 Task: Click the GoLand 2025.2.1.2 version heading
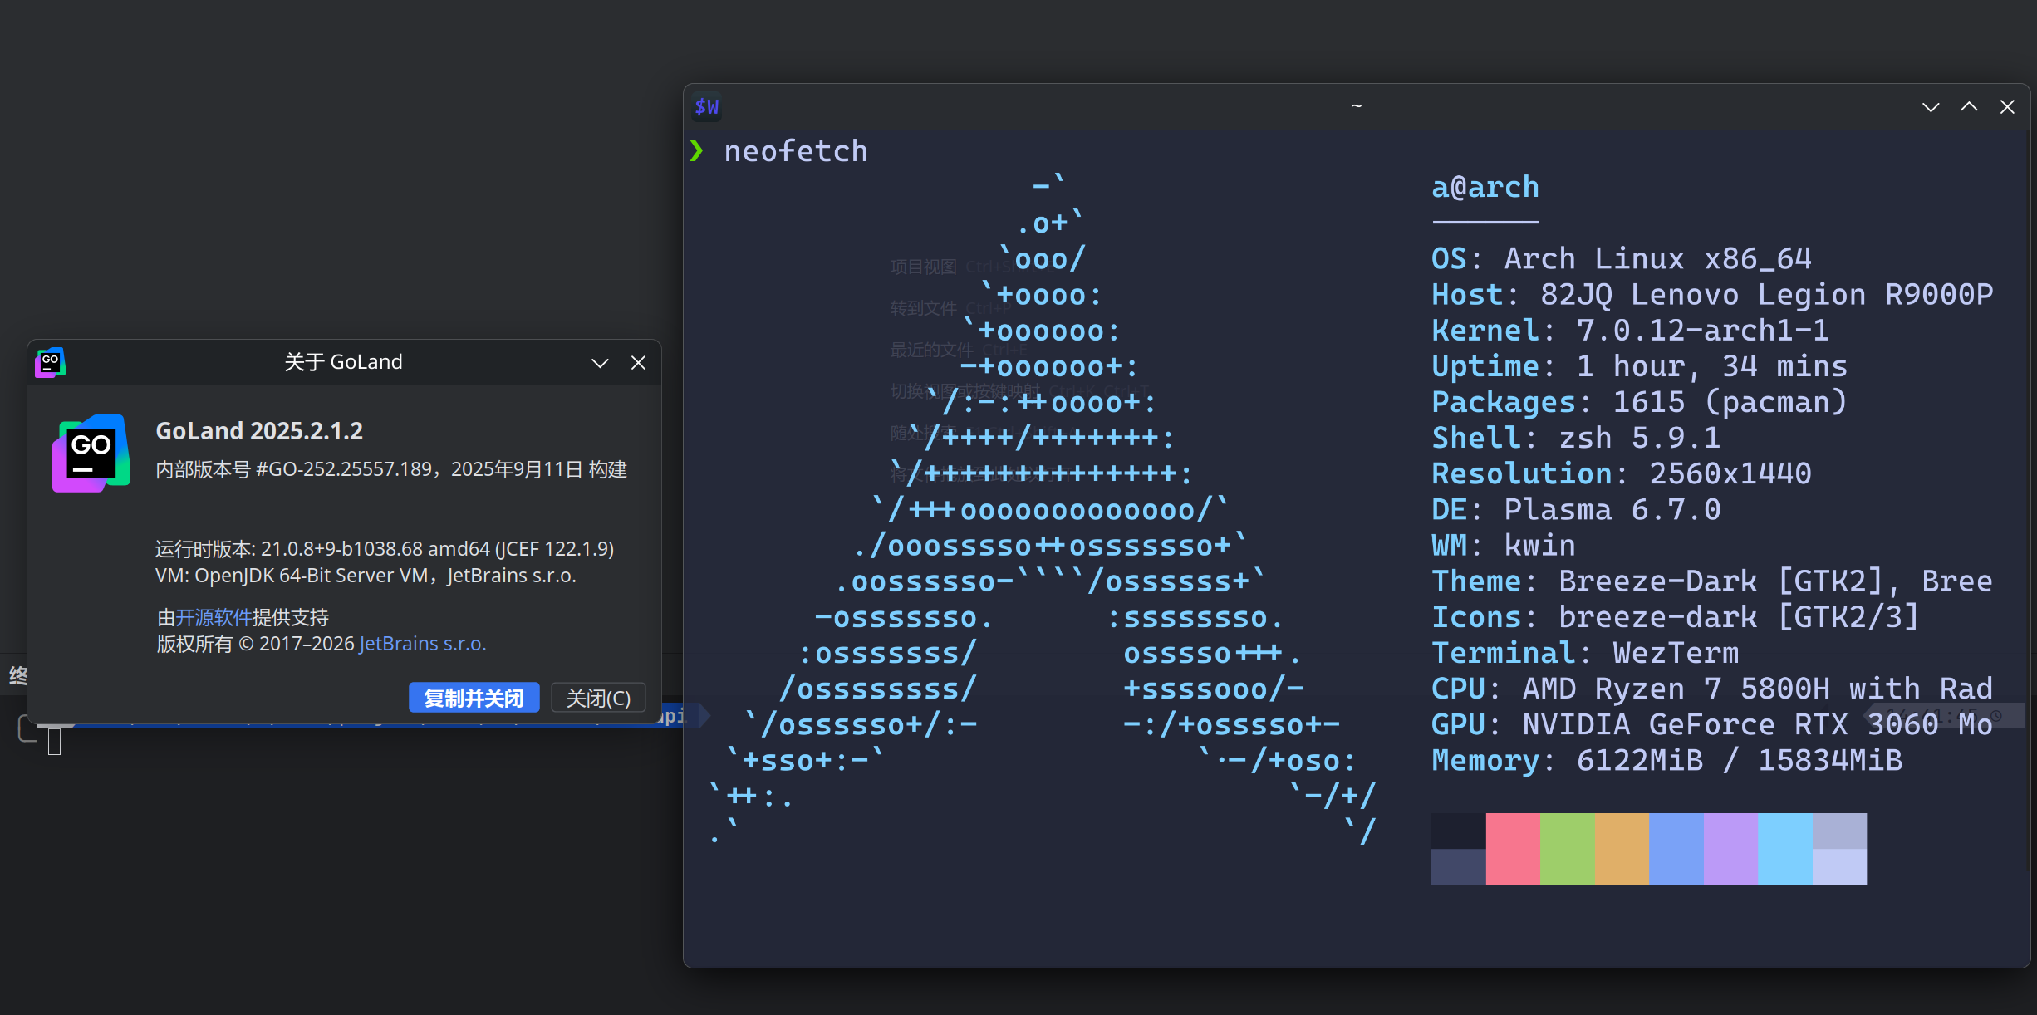[x=259, y=431]
